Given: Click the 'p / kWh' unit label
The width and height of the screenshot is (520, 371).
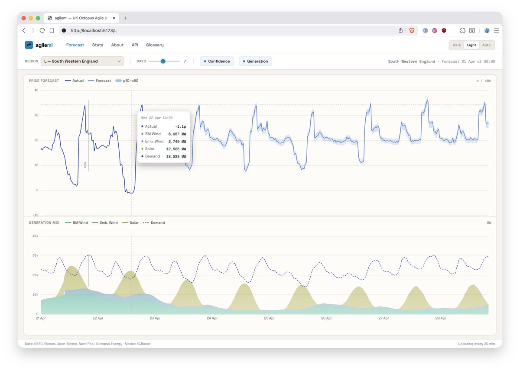Looking at the screenshot, I should [x=484, y=81].
